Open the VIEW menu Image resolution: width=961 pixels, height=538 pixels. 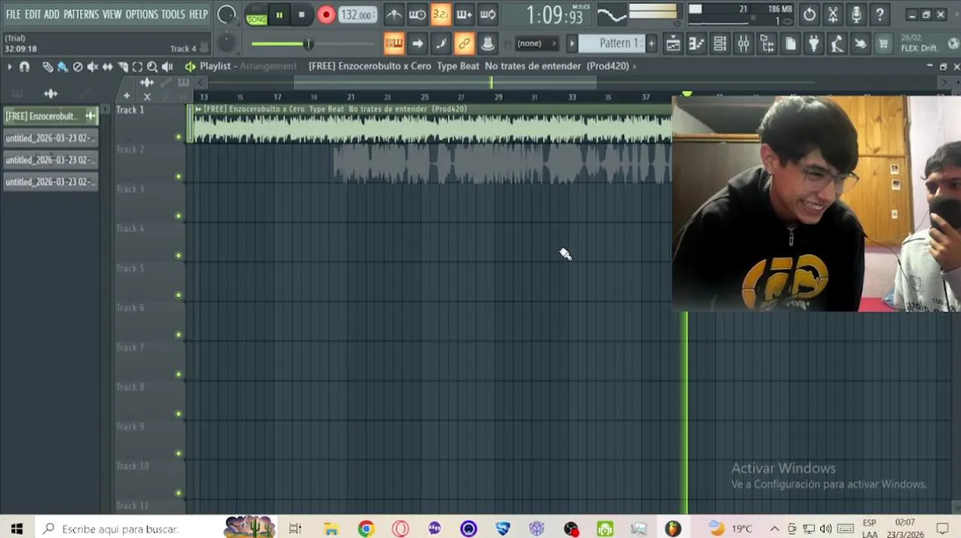tap(112, 14)
